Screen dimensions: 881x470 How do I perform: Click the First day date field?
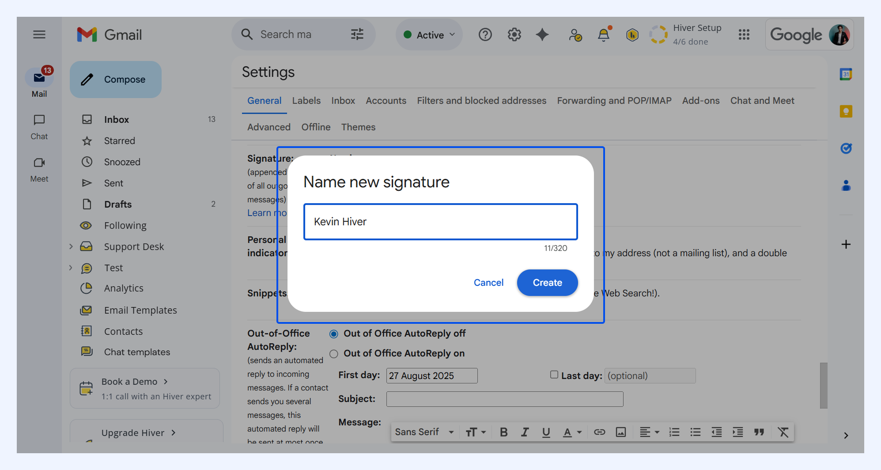point(432,375)
